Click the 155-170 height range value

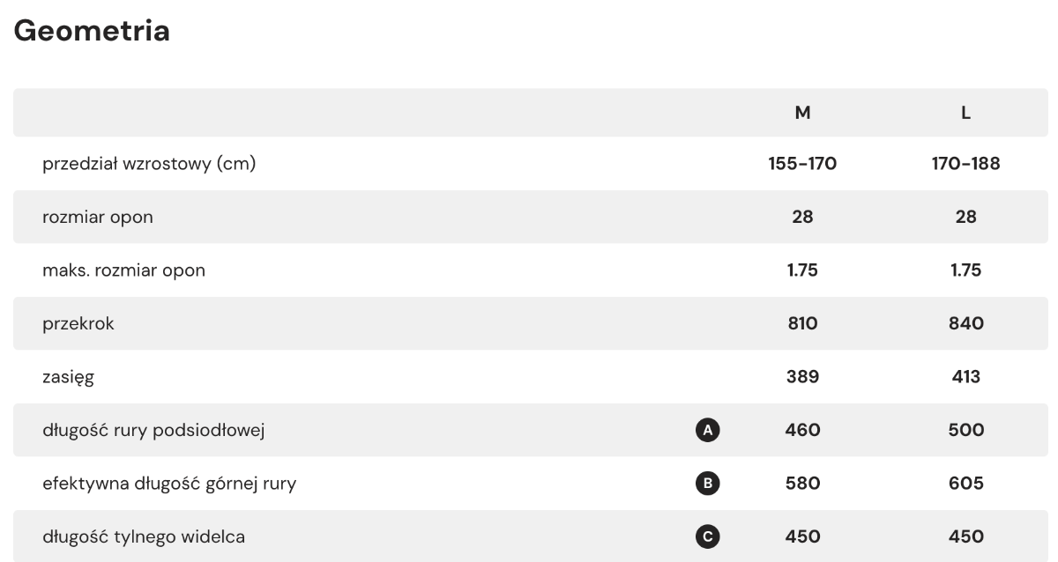(x=802, y=164)
